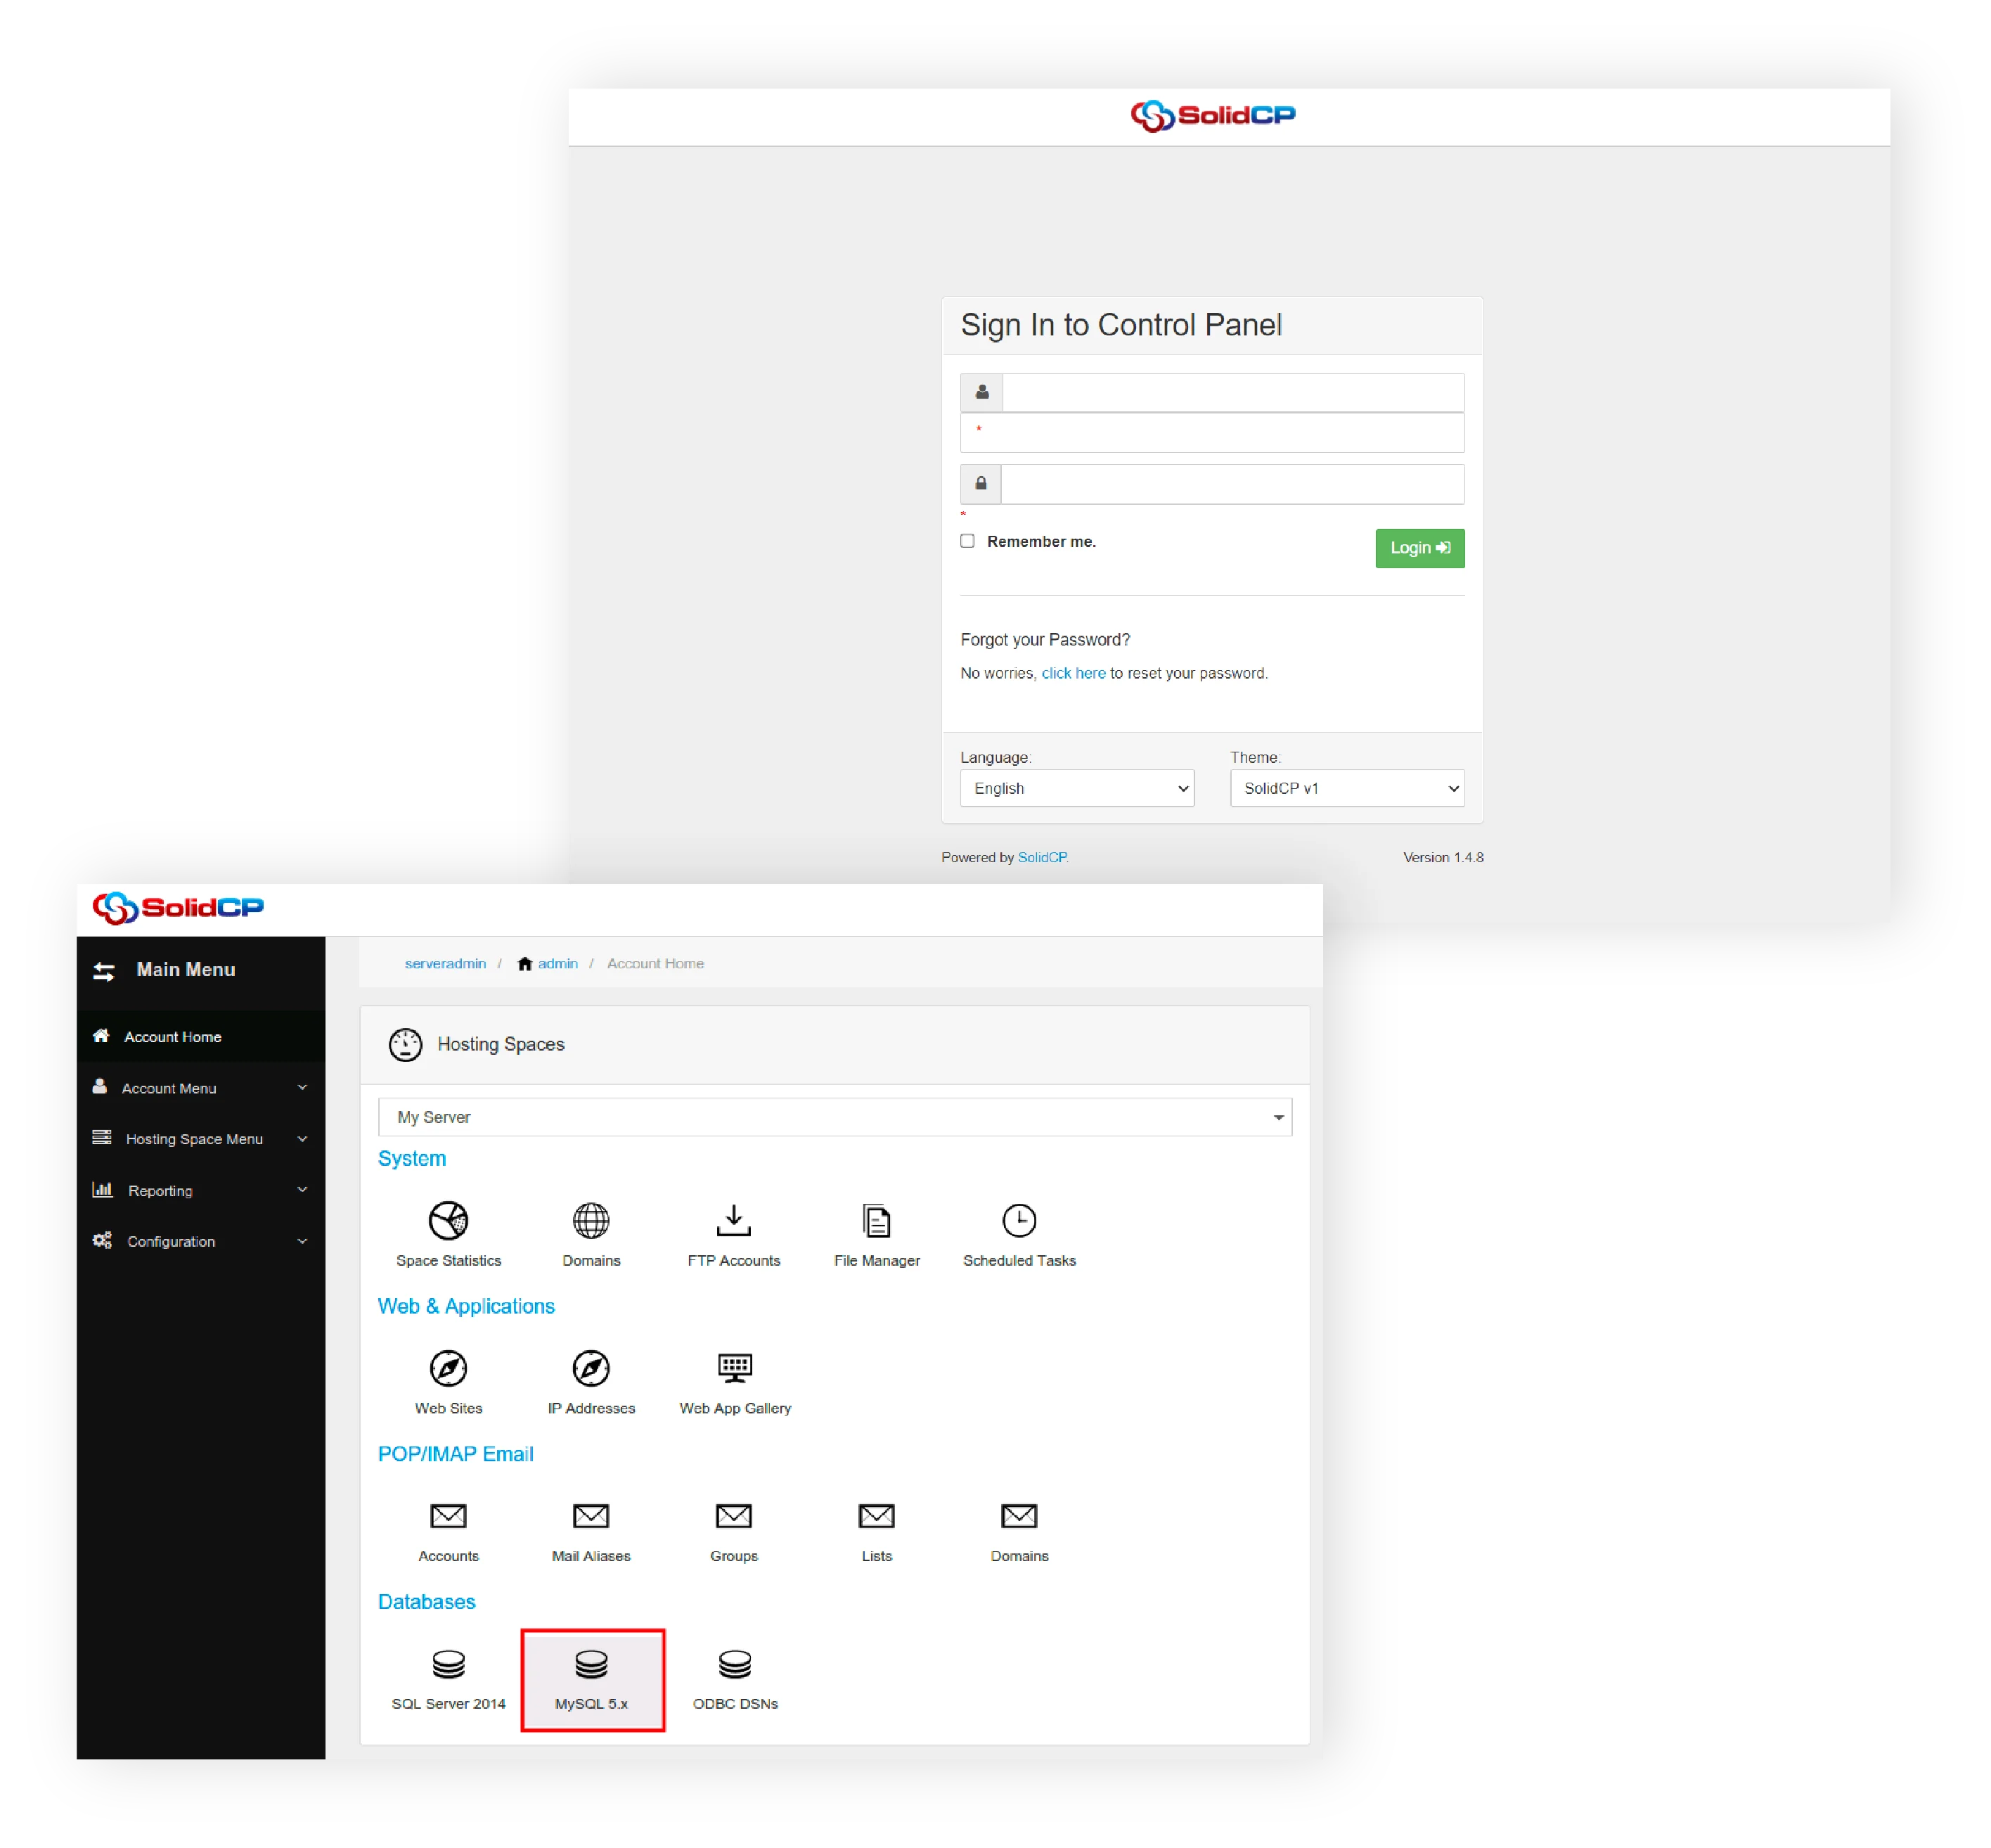The height and width of the screenshot is (1848, 1991).
Task: Open SQL Server 2014 database icon
Action: 448,1664
